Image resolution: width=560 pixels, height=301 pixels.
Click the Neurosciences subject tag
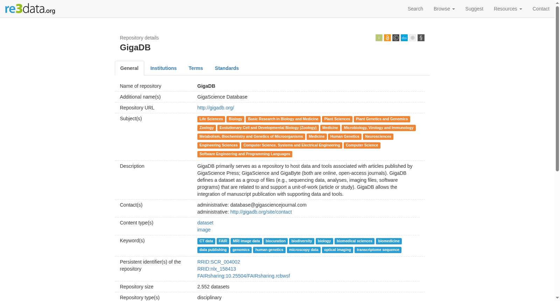pyautogui.click(x=378, y=137)
